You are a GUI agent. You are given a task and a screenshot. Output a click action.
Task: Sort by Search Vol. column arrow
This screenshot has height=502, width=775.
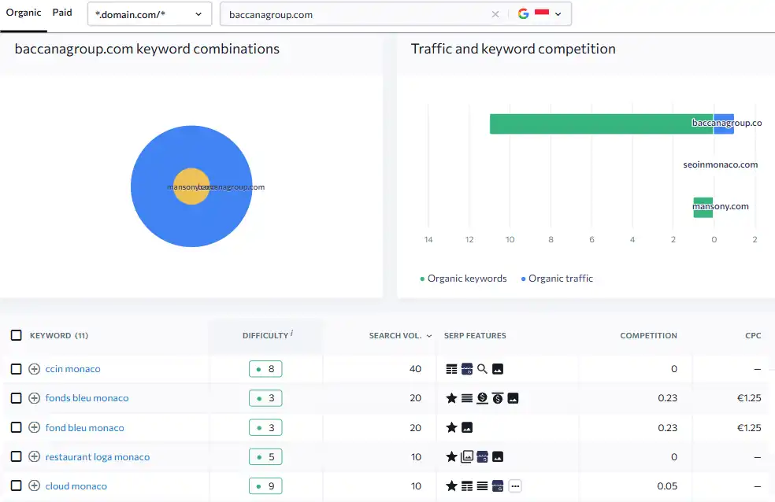pyautogui.click(x=429, y=336)
